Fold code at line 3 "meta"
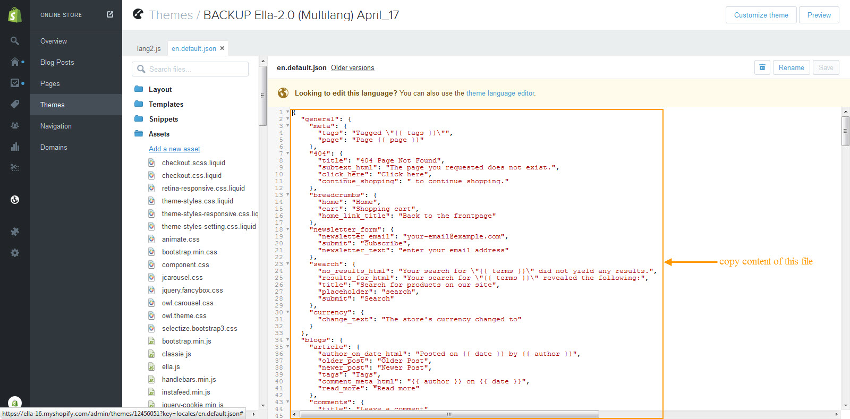This screenshot has width=850, height=419. tap(287, 126)
